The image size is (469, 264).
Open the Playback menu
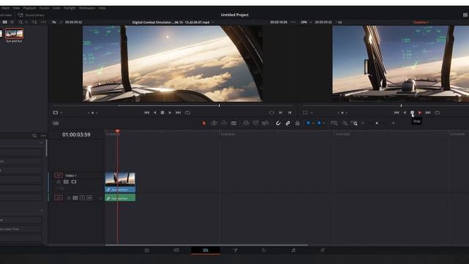click(x=29, y=8)
